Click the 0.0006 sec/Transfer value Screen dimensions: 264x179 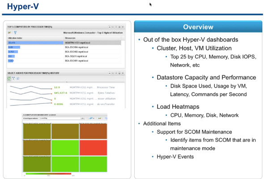click(59, 104)
